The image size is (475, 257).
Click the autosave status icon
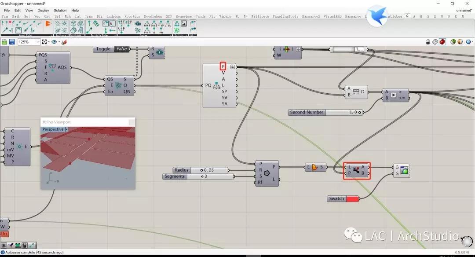3,252
